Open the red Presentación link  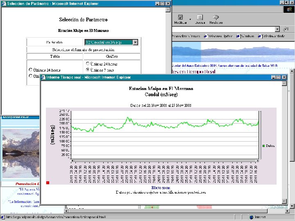27,184
